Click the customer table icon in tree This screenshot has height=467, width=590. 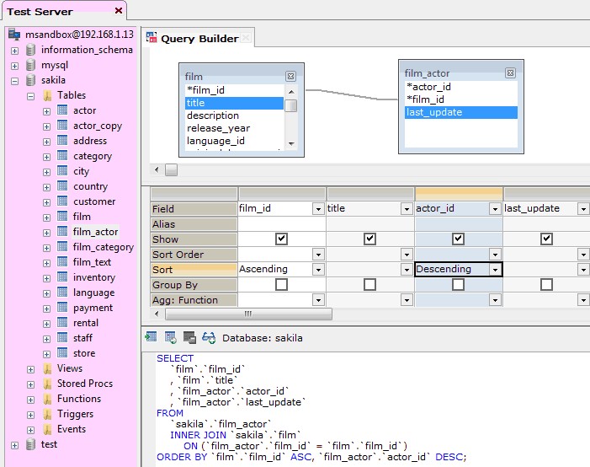point(61,201)
